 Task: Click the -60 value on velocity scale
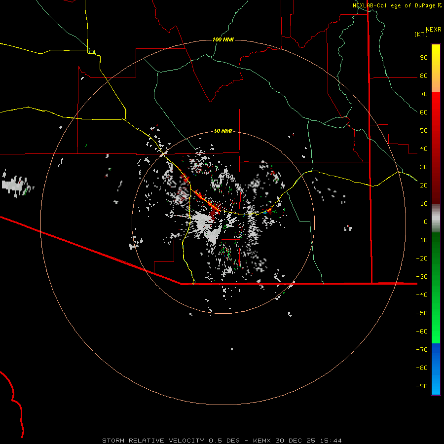pyautogui.click(x=422, y=332)
